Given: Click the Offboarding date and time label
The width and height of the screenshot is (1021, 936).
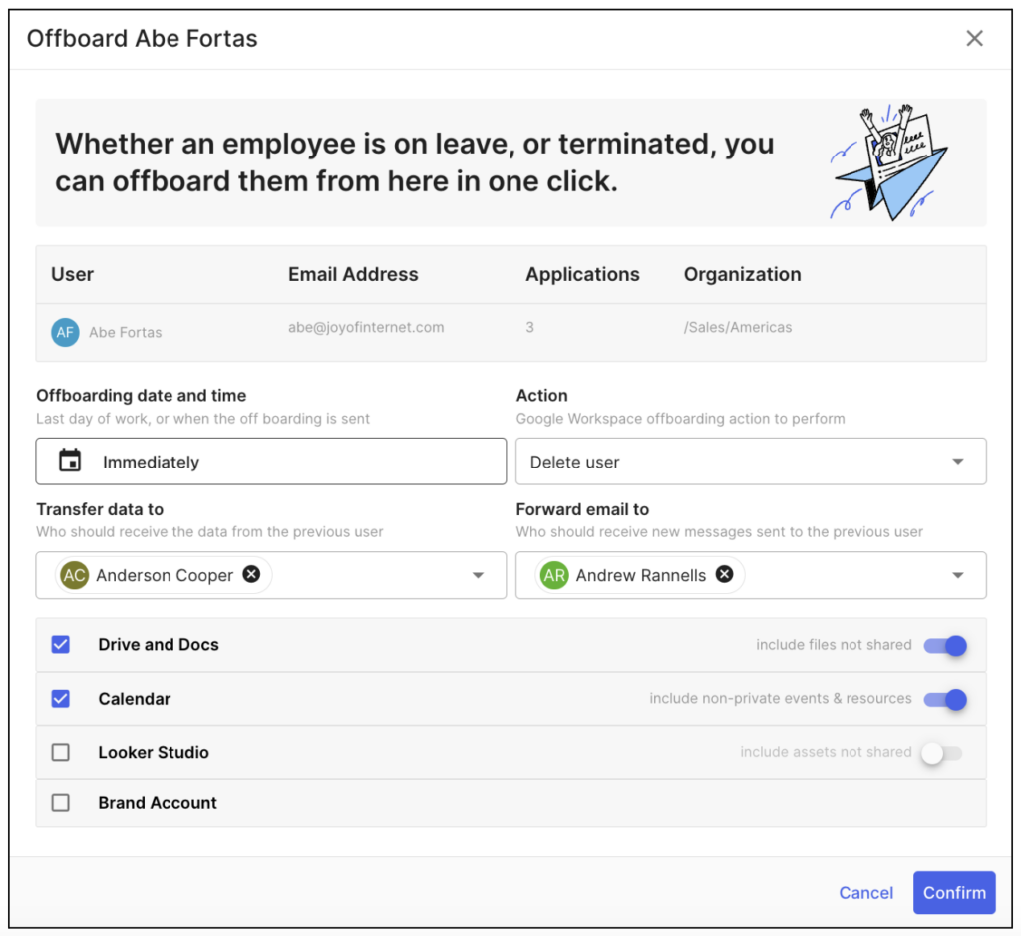Looking at the screenshot, I should click(x=142, y=395).
